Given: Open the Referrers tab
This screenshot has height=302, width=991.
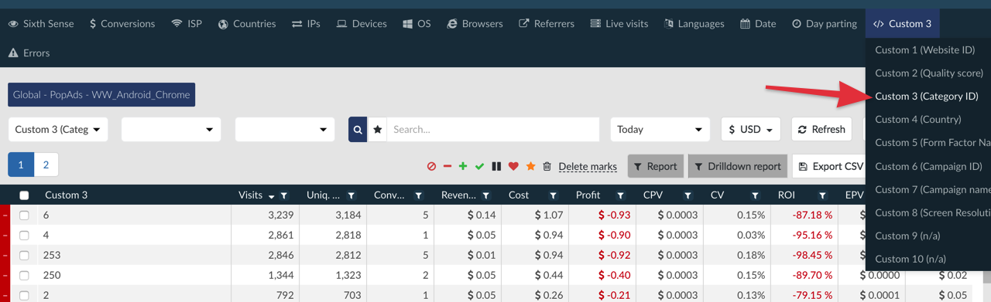Looking at the screenshot, I should point(547,24).
